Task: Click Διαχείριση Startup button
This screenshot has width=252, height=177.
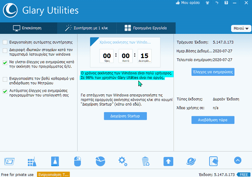Action: pos(125,116)
